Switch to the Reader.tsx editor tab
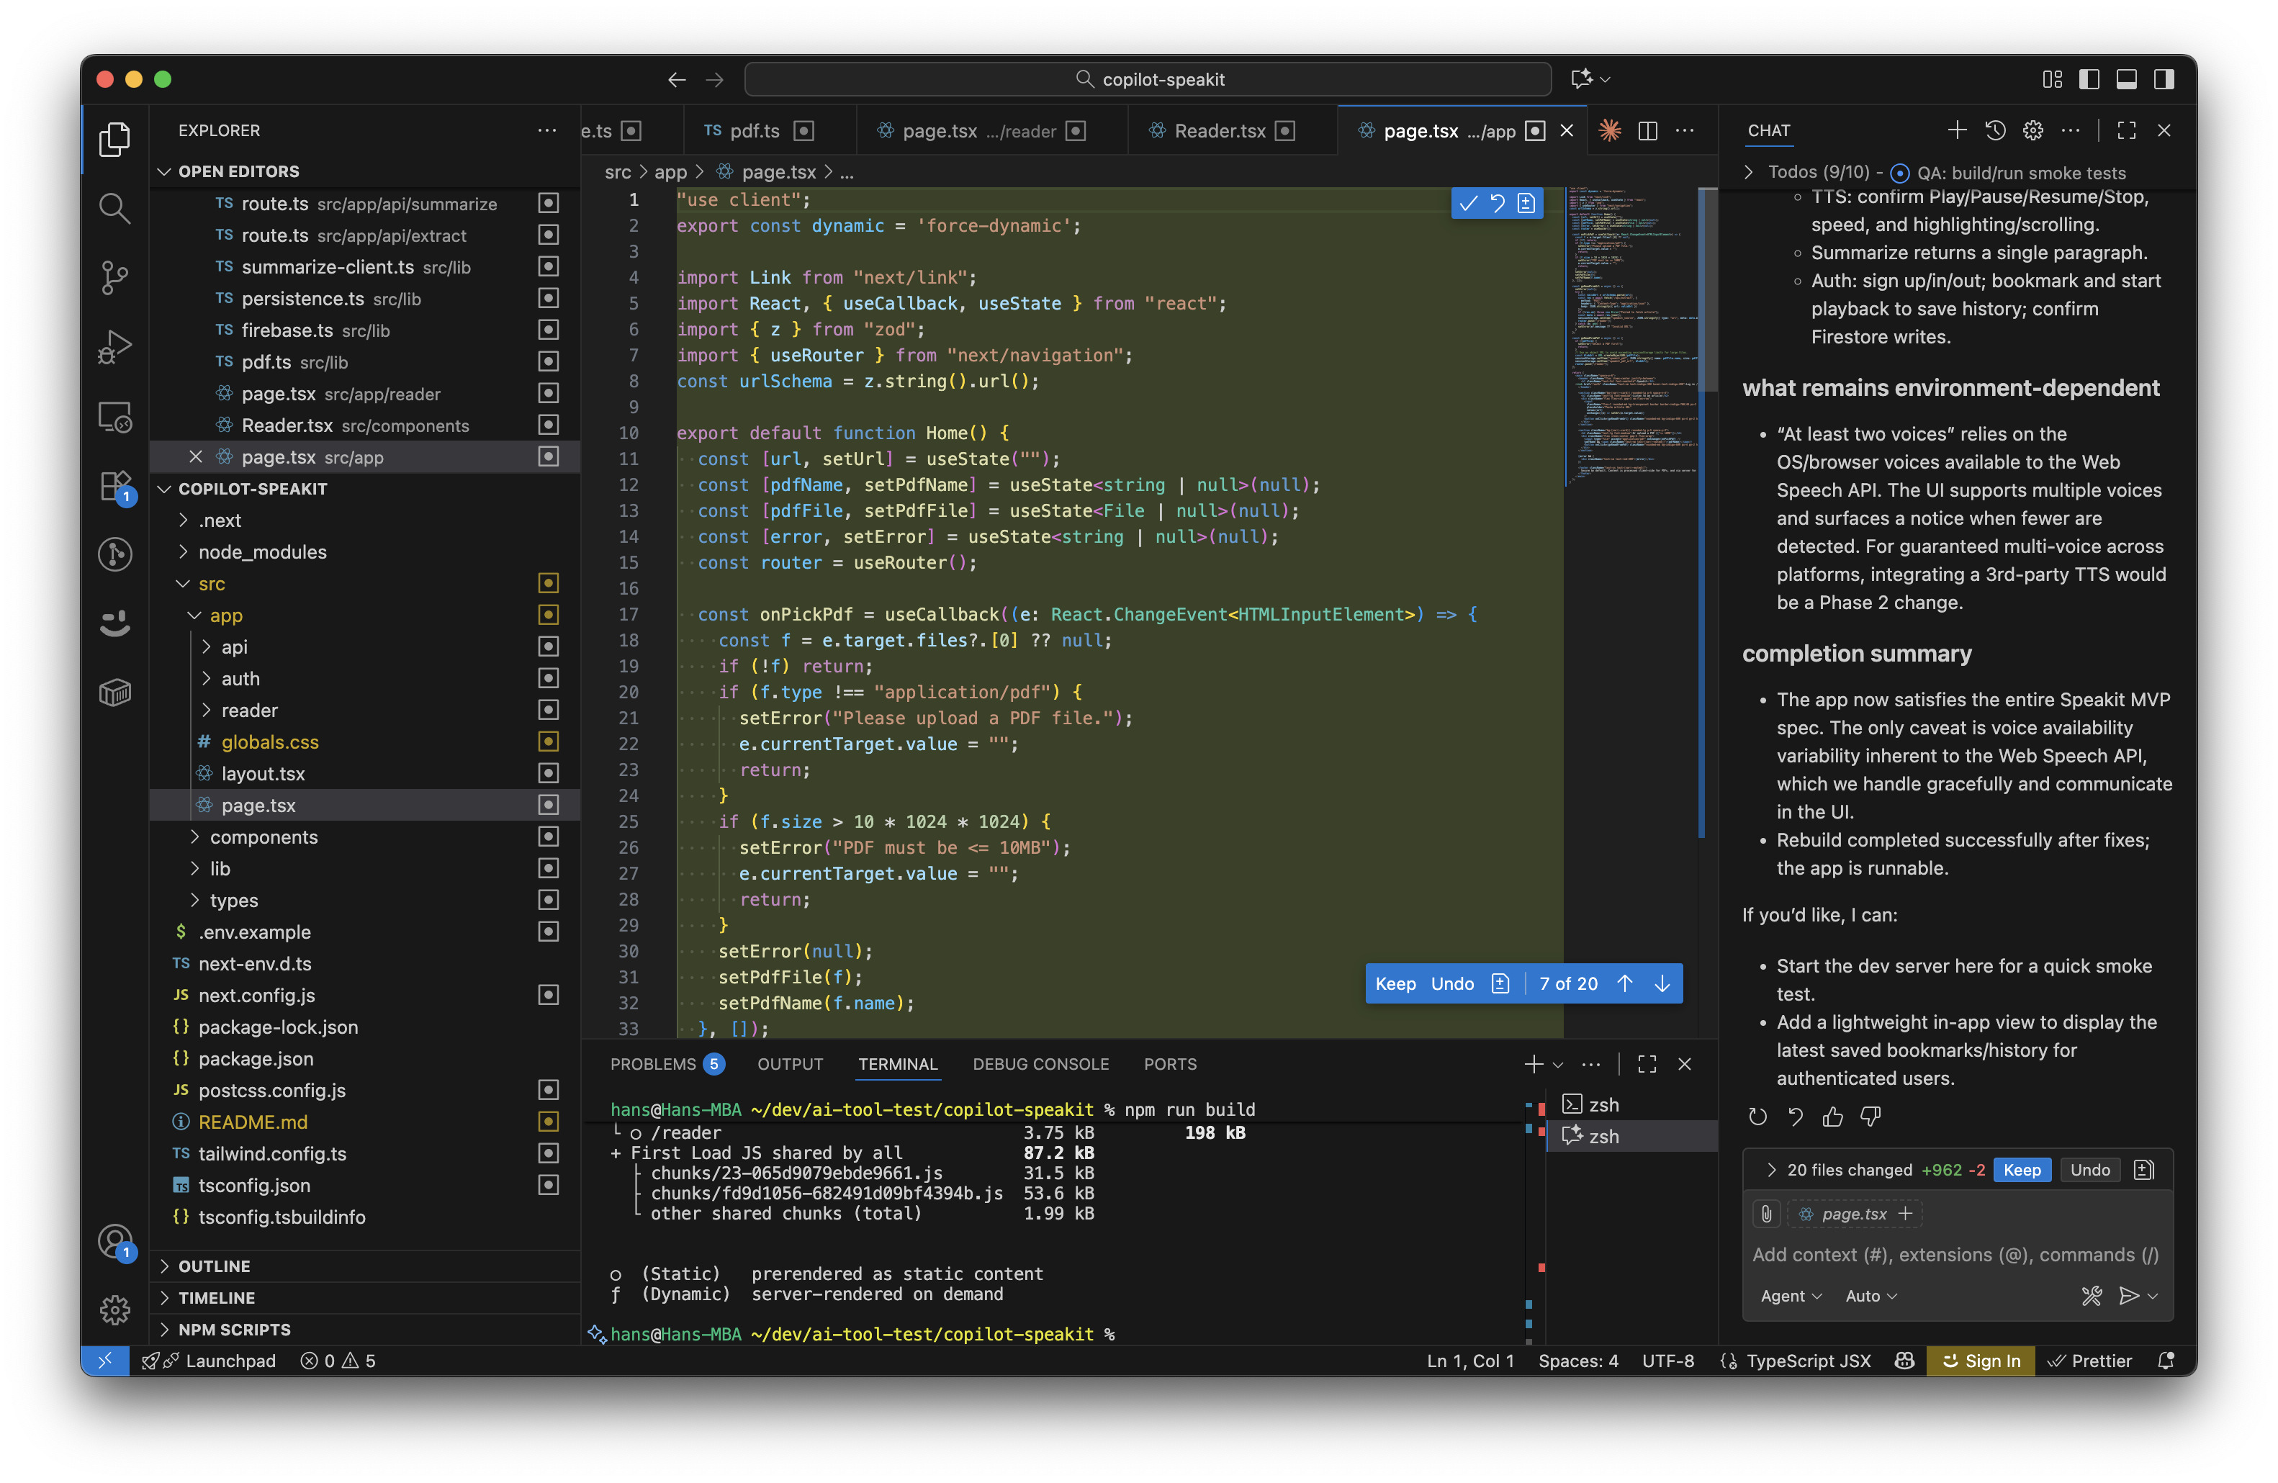The height and width of the screenshot is (1483, 2278). [x=1220, y=131]
